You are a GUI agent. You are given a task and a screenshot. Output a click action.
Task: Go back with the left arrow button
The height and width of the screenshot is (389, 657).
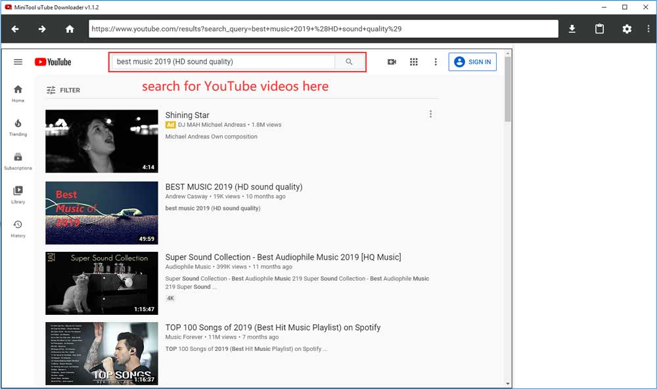[x=15, y=29]
